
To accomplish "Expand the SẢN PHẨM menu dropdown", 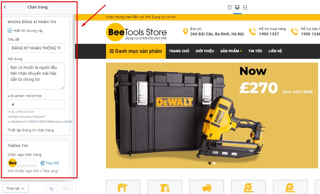I will click(231, 51).
